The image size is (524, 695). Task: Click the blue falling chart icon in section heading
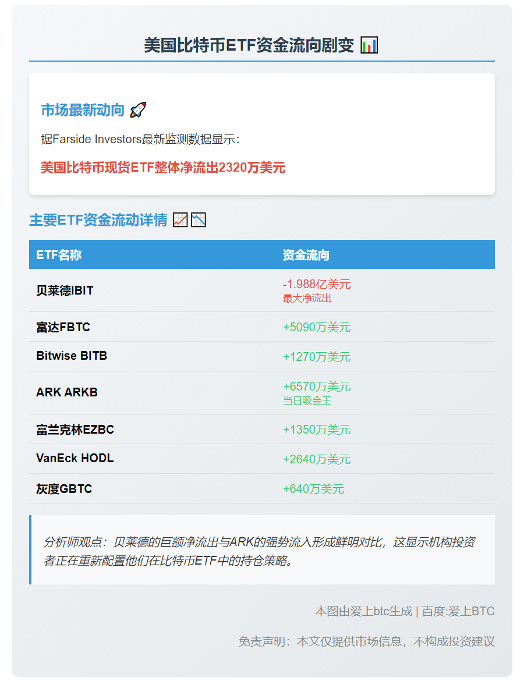coord(199,220)
